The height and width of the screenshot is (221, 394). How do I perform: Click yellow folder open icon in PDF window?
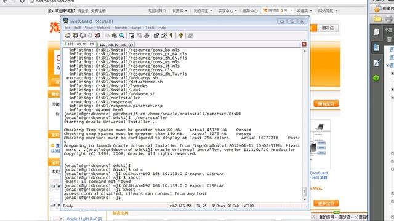point(377,19)
